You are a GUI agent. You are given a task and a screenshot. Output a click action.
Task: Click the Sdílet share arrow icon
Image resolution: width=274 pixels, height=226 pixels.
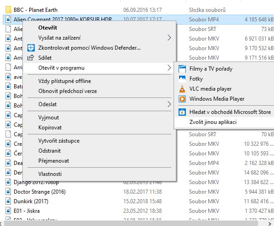coord(31,57)
